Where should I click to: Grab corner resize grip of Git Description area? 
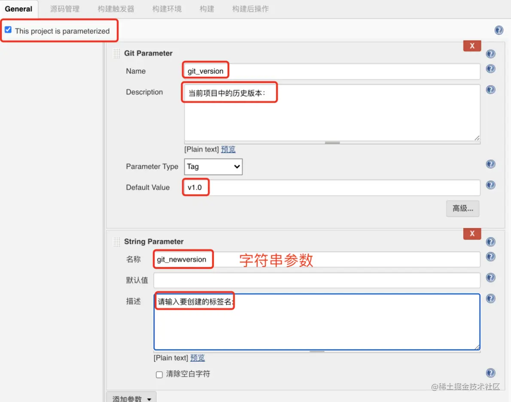tap(477, 138)
